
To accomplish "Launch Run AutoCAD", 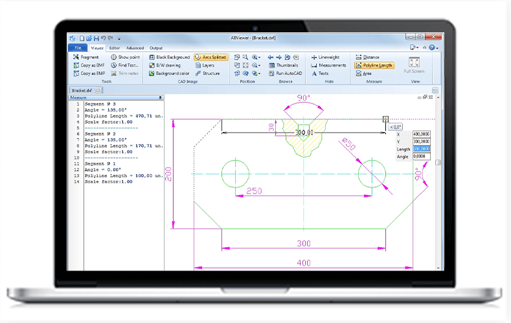I will (283, 74).
